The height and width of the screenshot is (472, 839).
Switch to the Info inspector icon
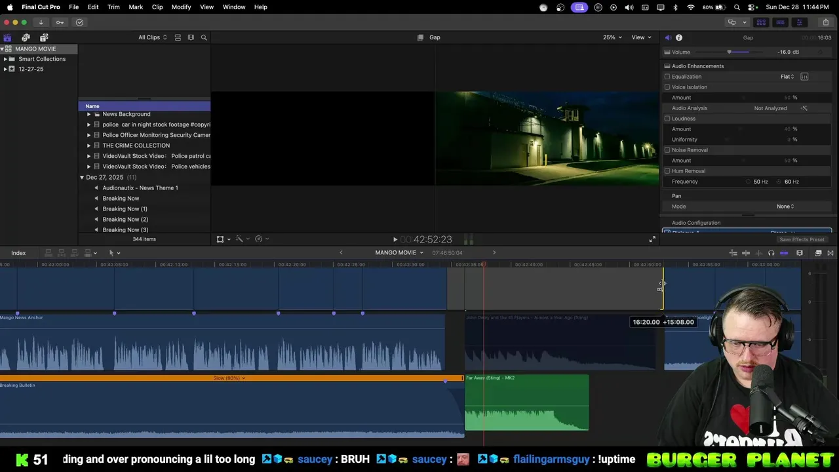click(x=679, y=37)
